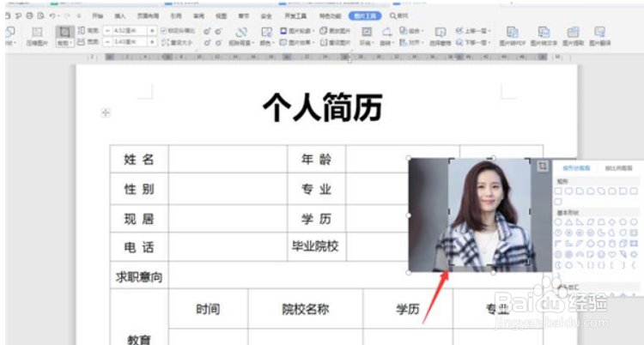Viewport: 644px width, 345px height.
Task: Click Picture to Text (图片转文字) icon
Action: (x=544, y=33)
